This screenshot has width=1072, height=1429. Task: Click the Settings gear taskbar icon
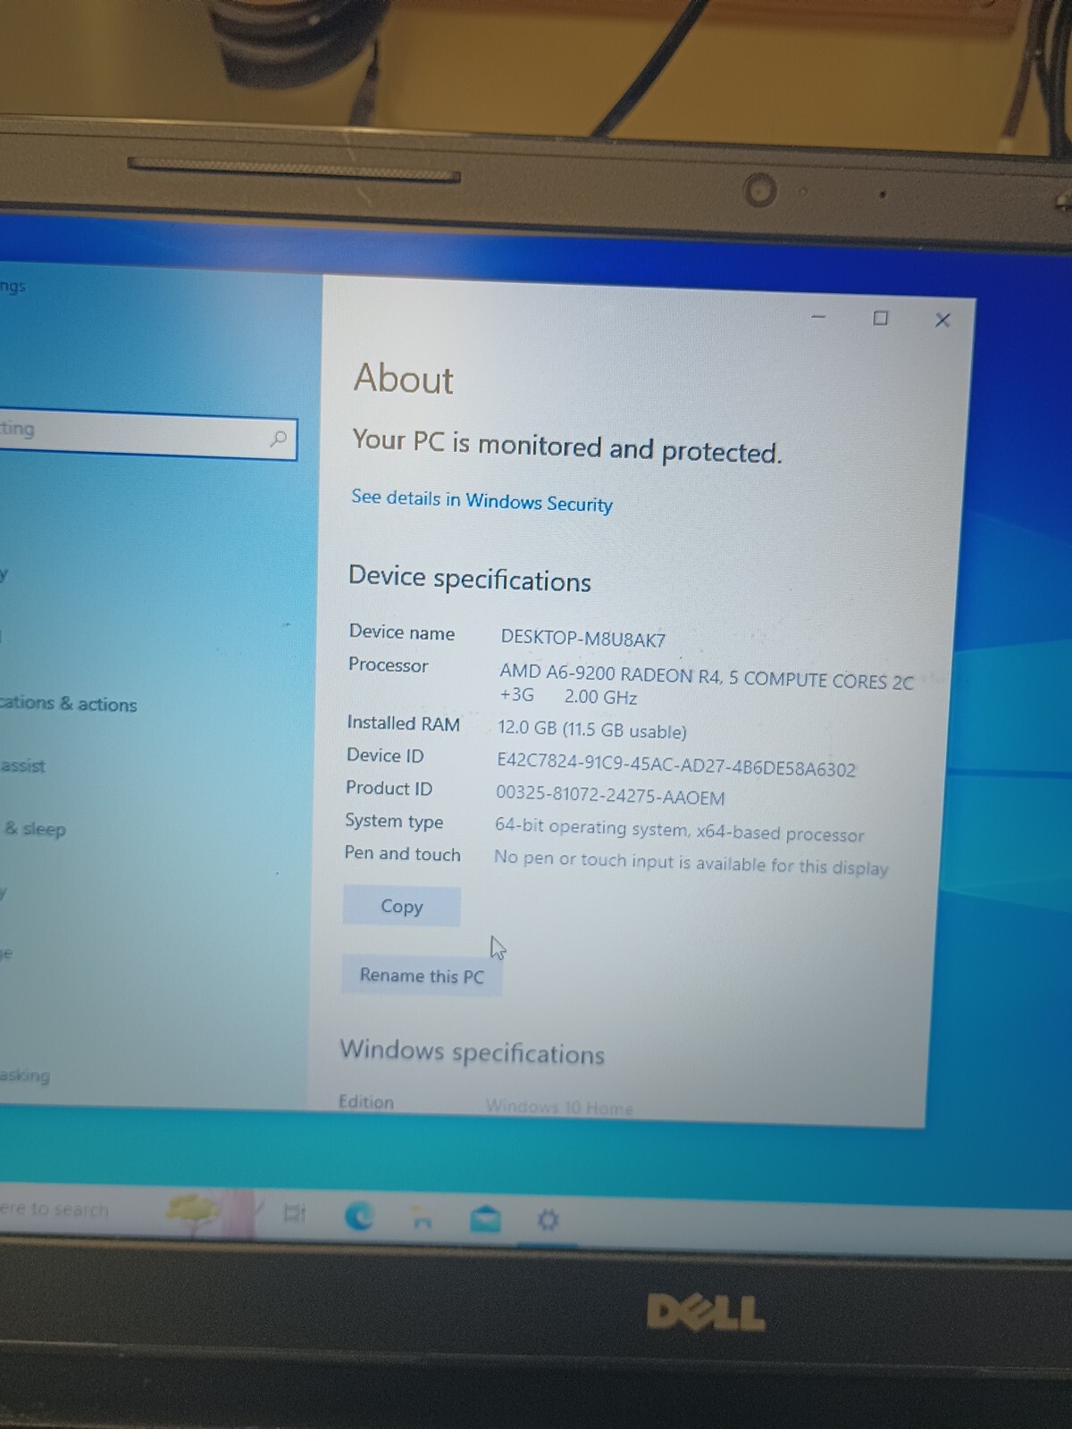coord(548,1220)
